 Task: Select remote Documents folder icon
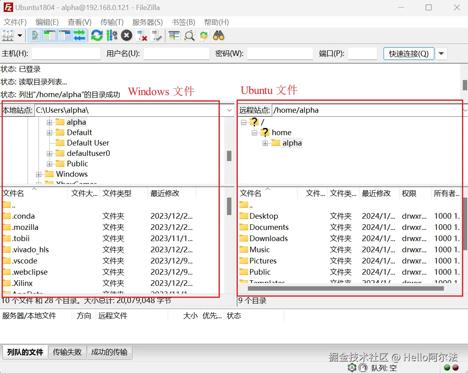(243, 227)
